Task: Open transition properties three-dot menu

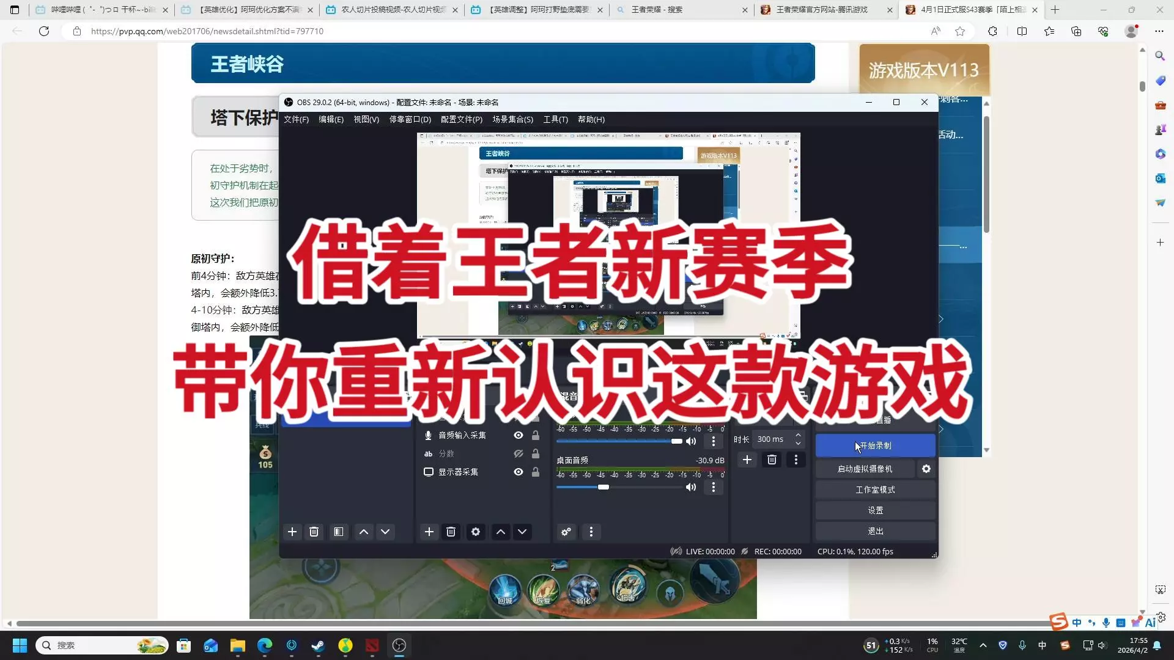Action: (796, 460)
